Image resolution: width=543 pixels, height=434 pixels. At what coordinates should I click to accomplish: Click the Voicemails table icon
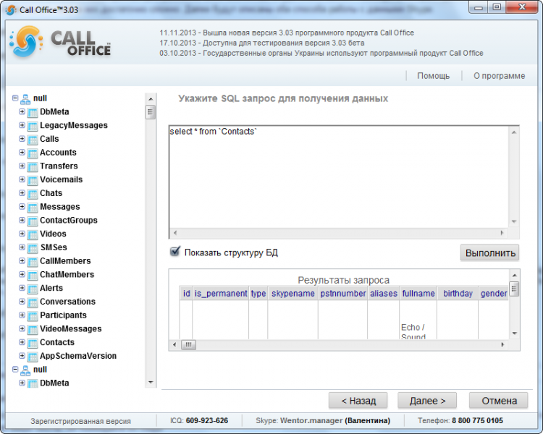[32, 180]
